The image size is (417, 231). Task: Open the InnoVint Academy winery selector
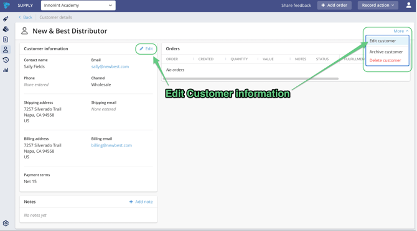pyautogui.click(x=78, y=6)
